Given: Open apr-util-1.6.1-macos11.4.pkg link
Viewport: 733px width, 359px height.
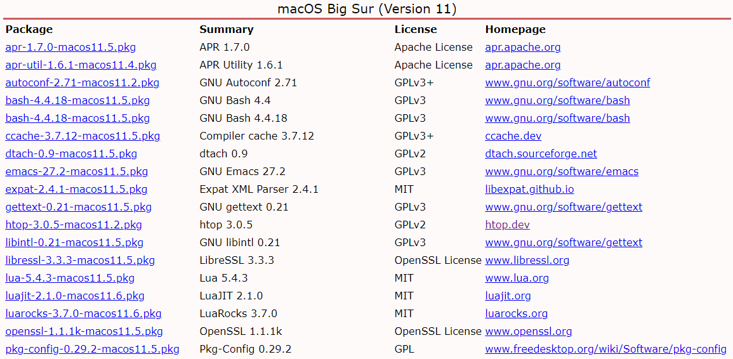Looking at the screenshot, I should pyautogui.click(x=81, y=65).
